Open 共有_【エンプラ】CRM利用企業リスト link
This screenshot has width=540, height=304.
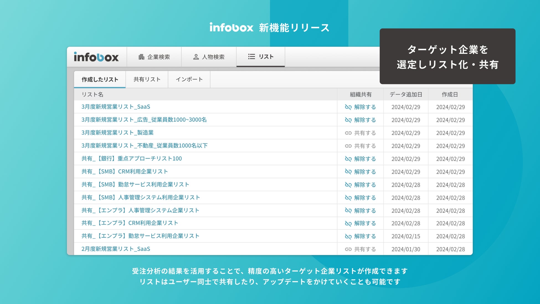click(x=130, y=223)
